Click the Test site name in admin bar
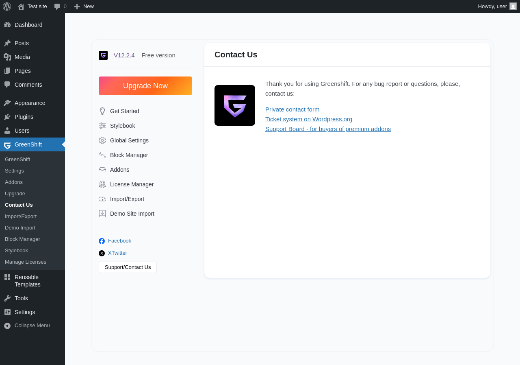 [x=37, y=6]
